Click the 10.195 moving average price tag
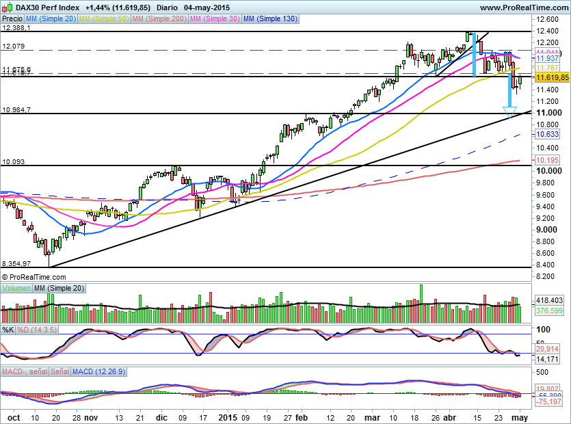 pos(547,160)
